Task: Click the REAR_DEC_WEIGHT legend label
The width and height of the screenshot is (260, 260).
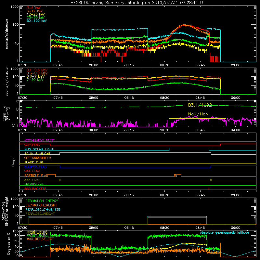Action: 40,214
